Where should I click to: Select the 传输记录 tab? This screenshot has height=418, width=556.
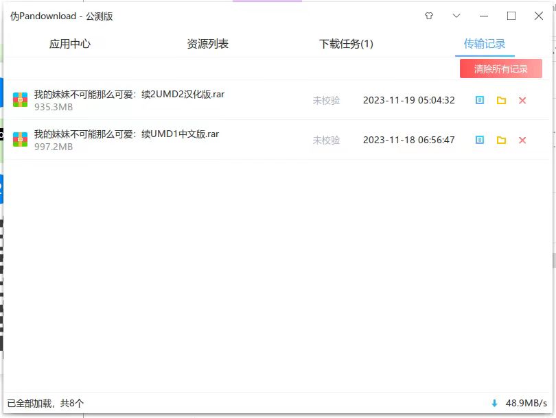[x=485, y=44]
